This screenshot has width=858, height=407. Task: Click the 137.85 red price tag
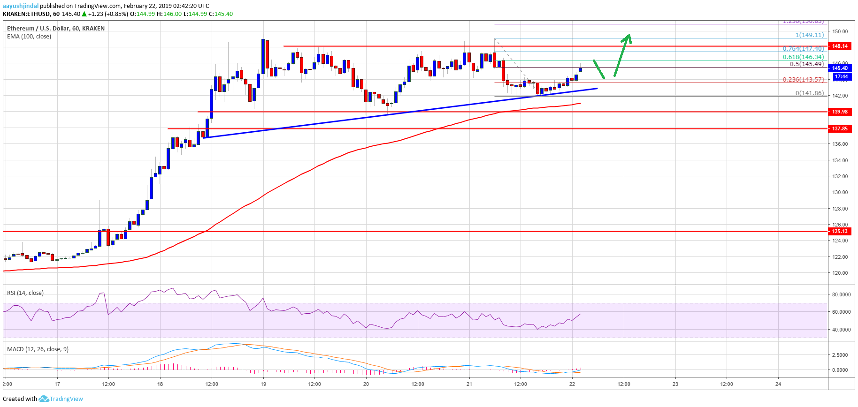pos(839,128)
